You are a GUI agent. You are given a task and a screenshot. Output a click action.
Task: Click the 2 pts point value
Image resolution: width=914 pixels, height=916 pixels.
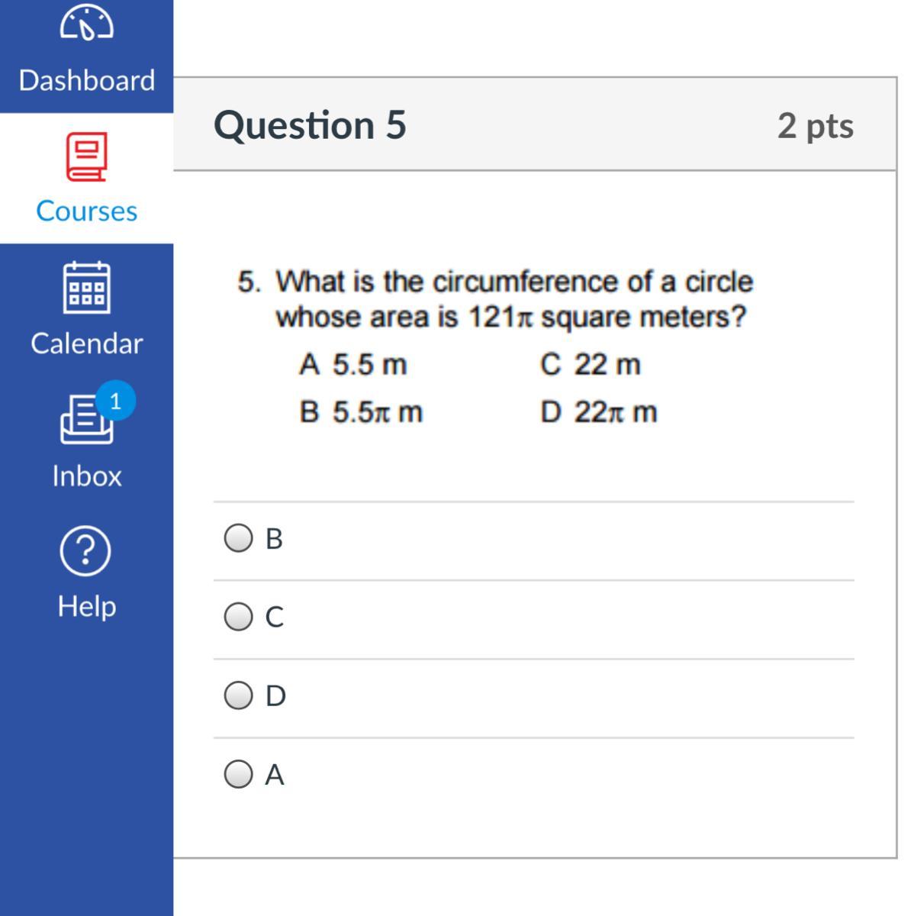point(815,125)
